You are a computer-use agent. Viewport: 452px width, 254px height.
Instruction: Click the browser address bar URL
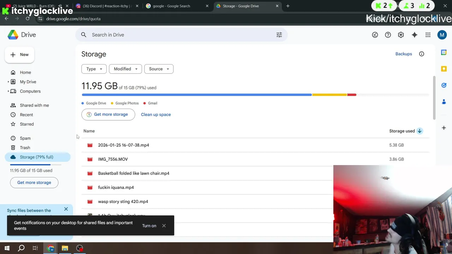tap(73, 19)
